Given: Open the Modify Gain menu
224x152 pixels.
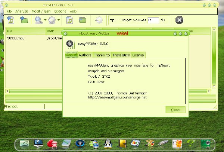Looking at the screenshot, I should coord(41,12).
